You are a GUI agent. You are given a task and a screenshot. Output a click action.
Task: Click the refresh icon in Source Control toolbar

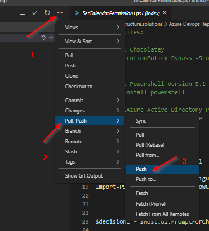click(47, 13)
